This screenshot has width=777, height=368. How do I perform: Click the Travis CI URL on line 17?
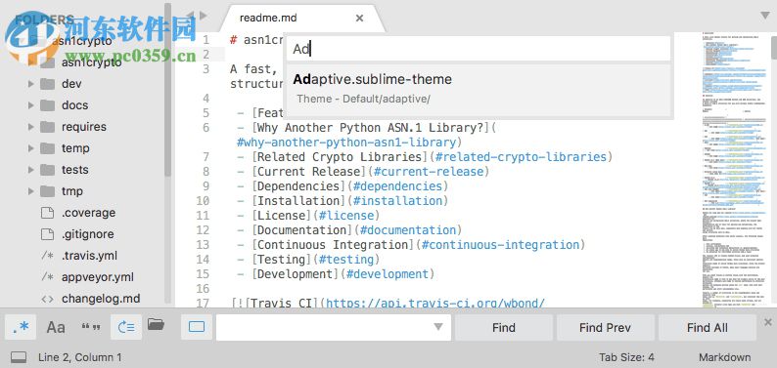click(x=435, y=303)
